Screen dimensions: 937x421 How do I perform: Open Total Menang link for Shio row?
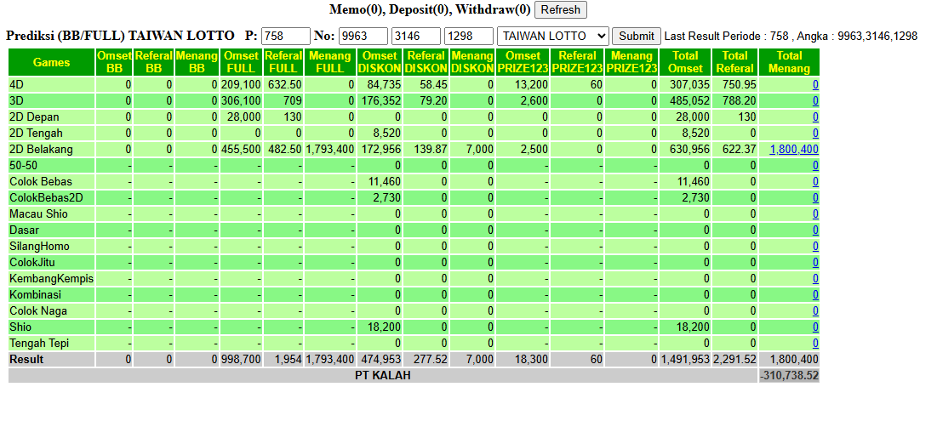pos(815,327)
